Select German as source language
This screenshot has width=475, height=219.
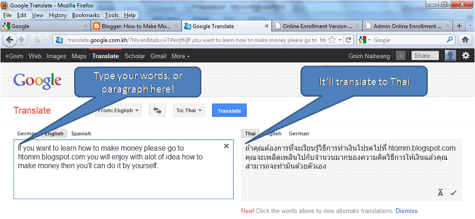[x=27, y=134]
